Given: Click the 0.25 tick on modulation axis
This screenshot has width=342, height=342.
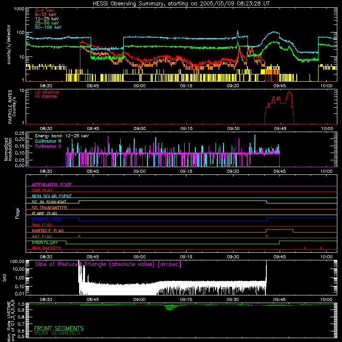Looking at the screenshot, I should [x=20, y=133].
